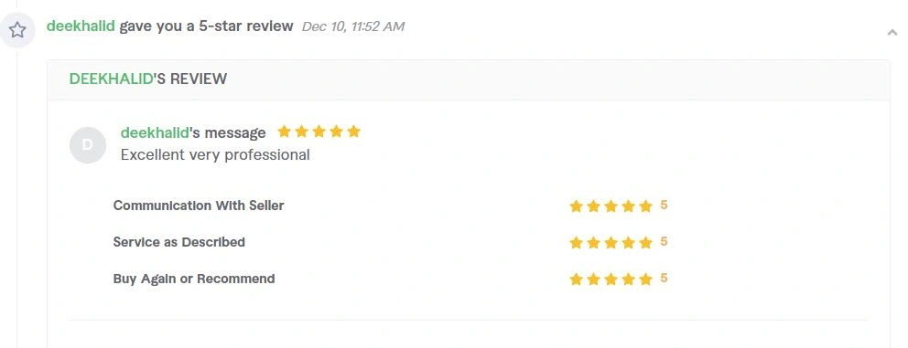Click the Service as Described label
The image size is (908, 348).
click(x=178, y=242)
